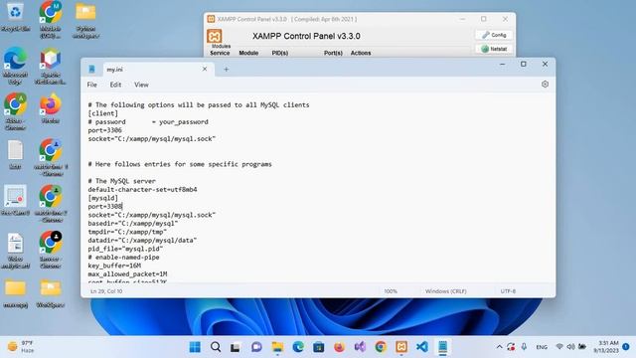The height and width of the screenshot is (358, 636).
Task: Open Notepad settings gear
Action: point(545,84)
